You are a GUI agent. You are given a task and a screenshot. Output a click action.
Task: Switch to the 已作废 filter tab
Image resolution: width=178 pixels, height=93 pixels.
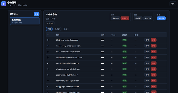pyautogui.click(x=57, y=29)
